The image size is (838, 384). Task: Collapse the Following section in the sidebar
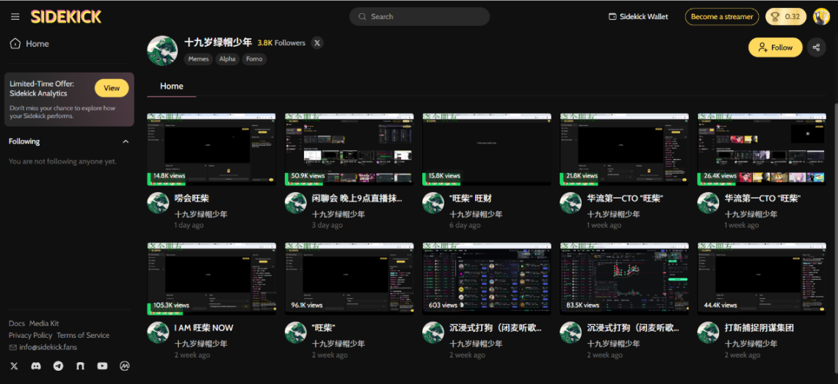pos(126,141)
